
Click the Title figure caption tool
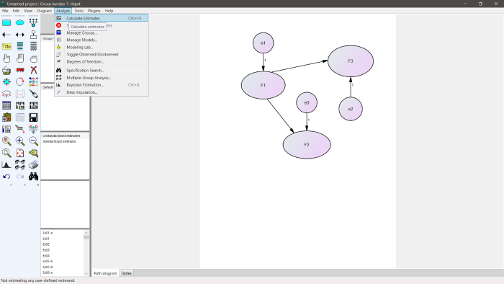click(6, 46)
